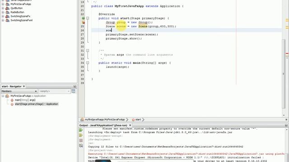Click the SwitchingSceneFxml project icon
The image size is (289, 162).
pos(7,20)
